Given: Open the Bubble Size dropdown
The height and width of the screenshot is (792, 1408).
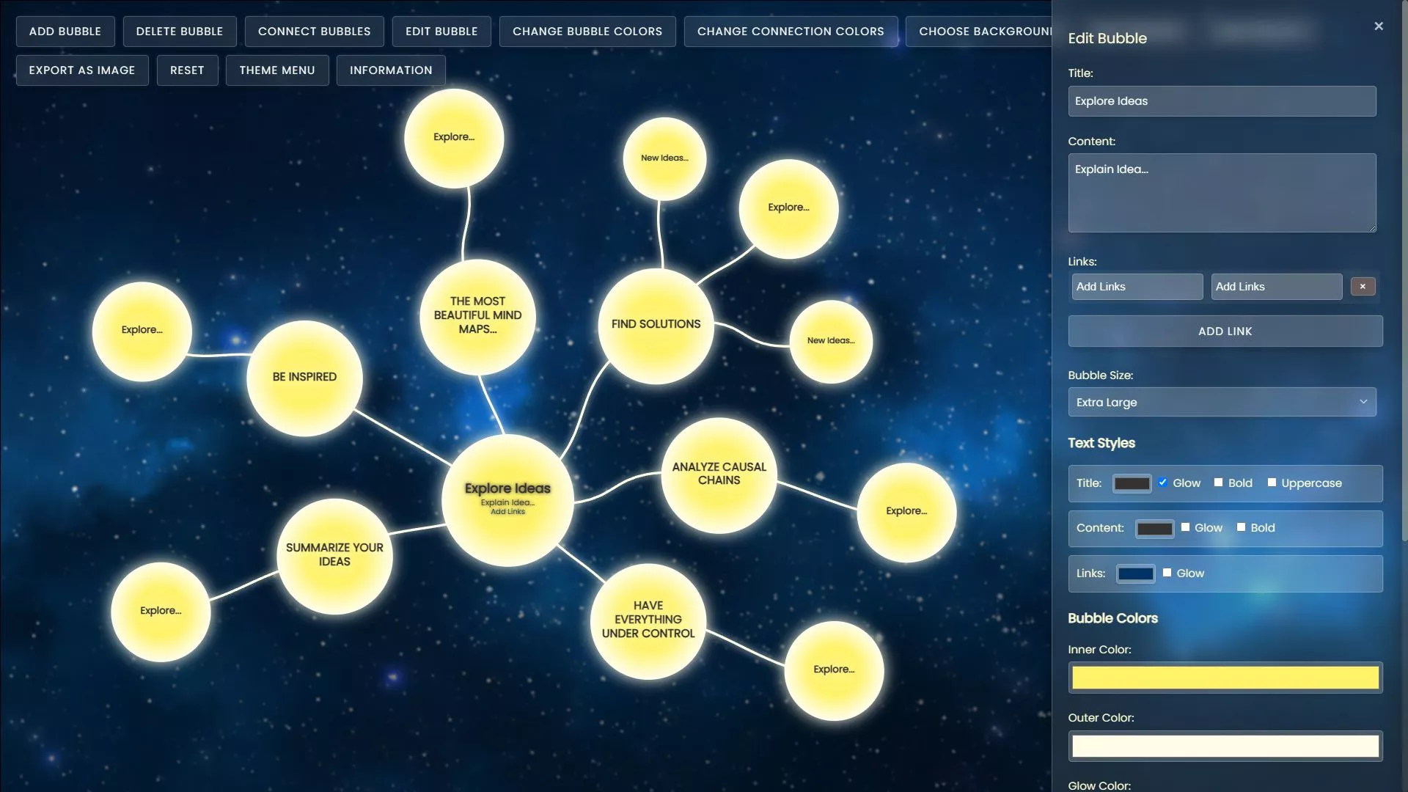Looking at the screenshot, I should [x=1222, y=402].
